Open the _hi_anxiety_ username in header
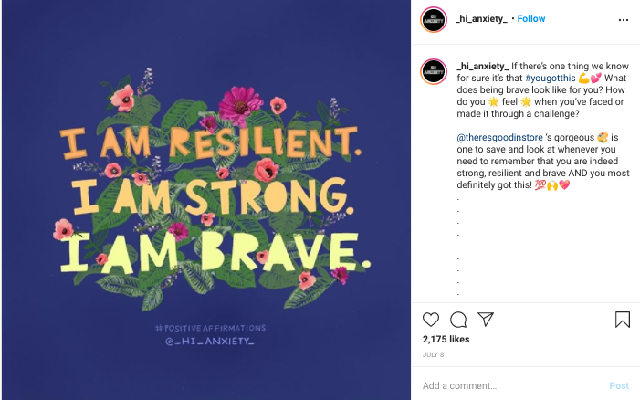 coord(482,19)
